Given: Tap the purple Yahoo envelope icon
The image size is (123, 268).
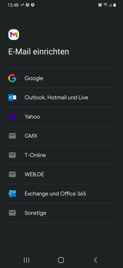Looking at the screenshot, I should coord(12,116).
